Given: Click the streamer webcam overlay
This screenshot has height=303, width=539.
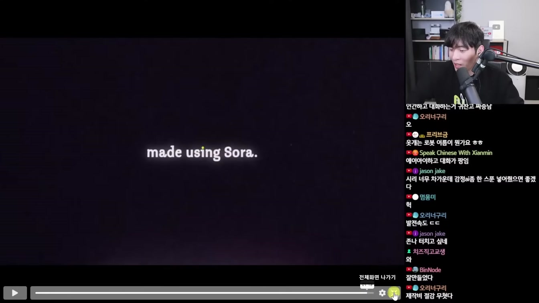Looking at the screenshot, I should click(472, 52).
